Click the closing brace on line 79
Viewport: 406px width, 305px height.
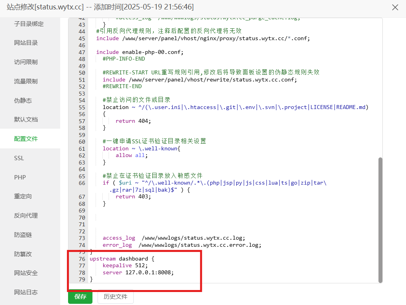coord(91,279)
